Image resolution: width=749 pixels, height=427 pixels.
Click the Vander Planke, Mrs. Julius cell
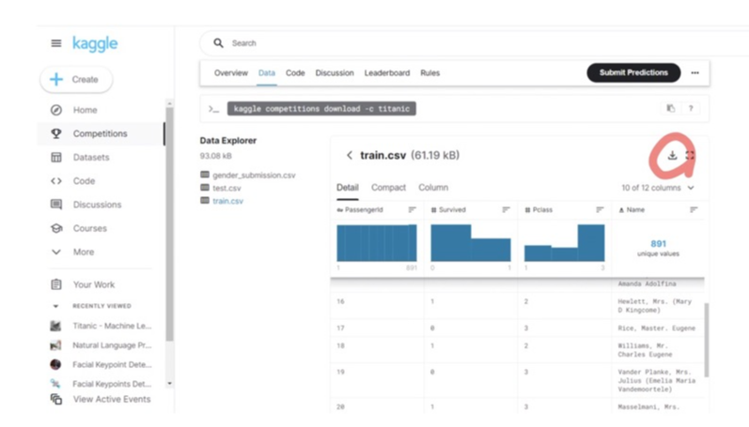pos(656,381)
